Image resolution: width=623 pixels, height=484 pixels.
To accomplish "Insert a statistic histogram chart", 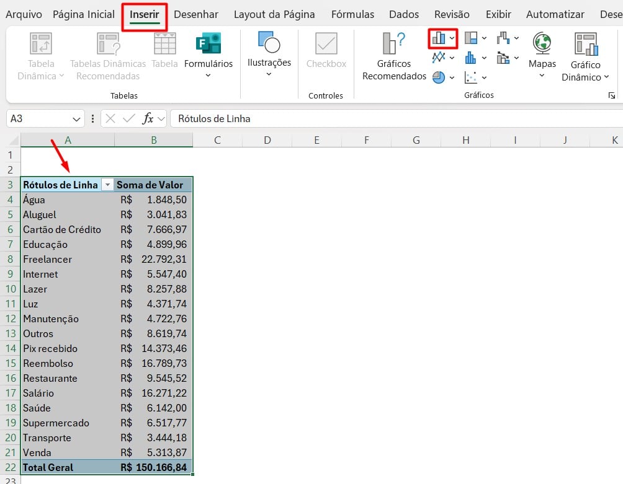I will tap(471, 58).
